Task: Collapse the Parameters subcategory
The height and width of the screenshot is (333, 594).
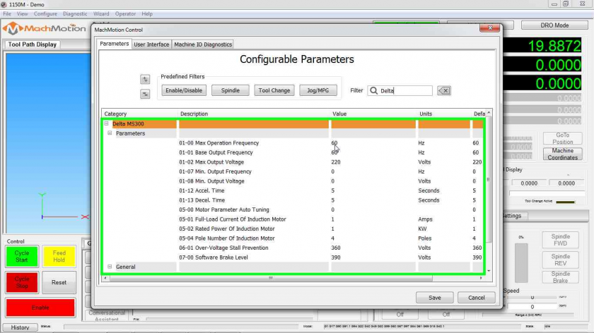Action: point(110,133)
